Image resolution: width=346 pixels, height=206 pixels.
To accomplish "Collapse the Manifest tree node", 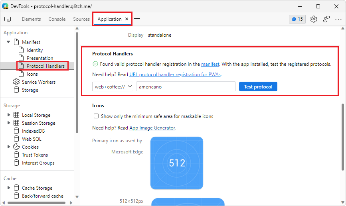I will [x=8, y=42].
